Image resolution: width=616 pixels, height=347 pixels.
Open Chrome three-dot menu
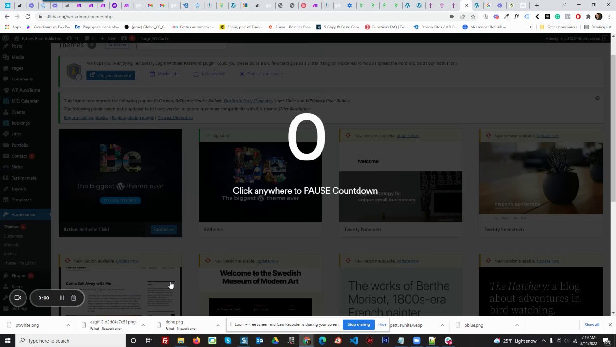[609, 17]
